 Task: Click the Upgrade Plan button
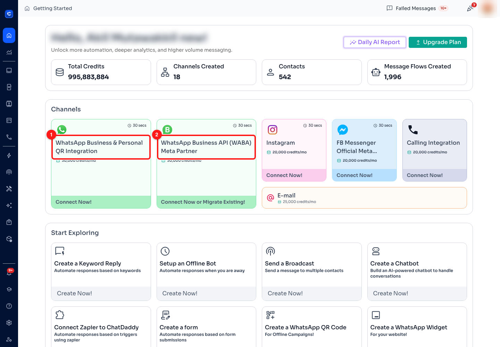[x=438, y=42]
